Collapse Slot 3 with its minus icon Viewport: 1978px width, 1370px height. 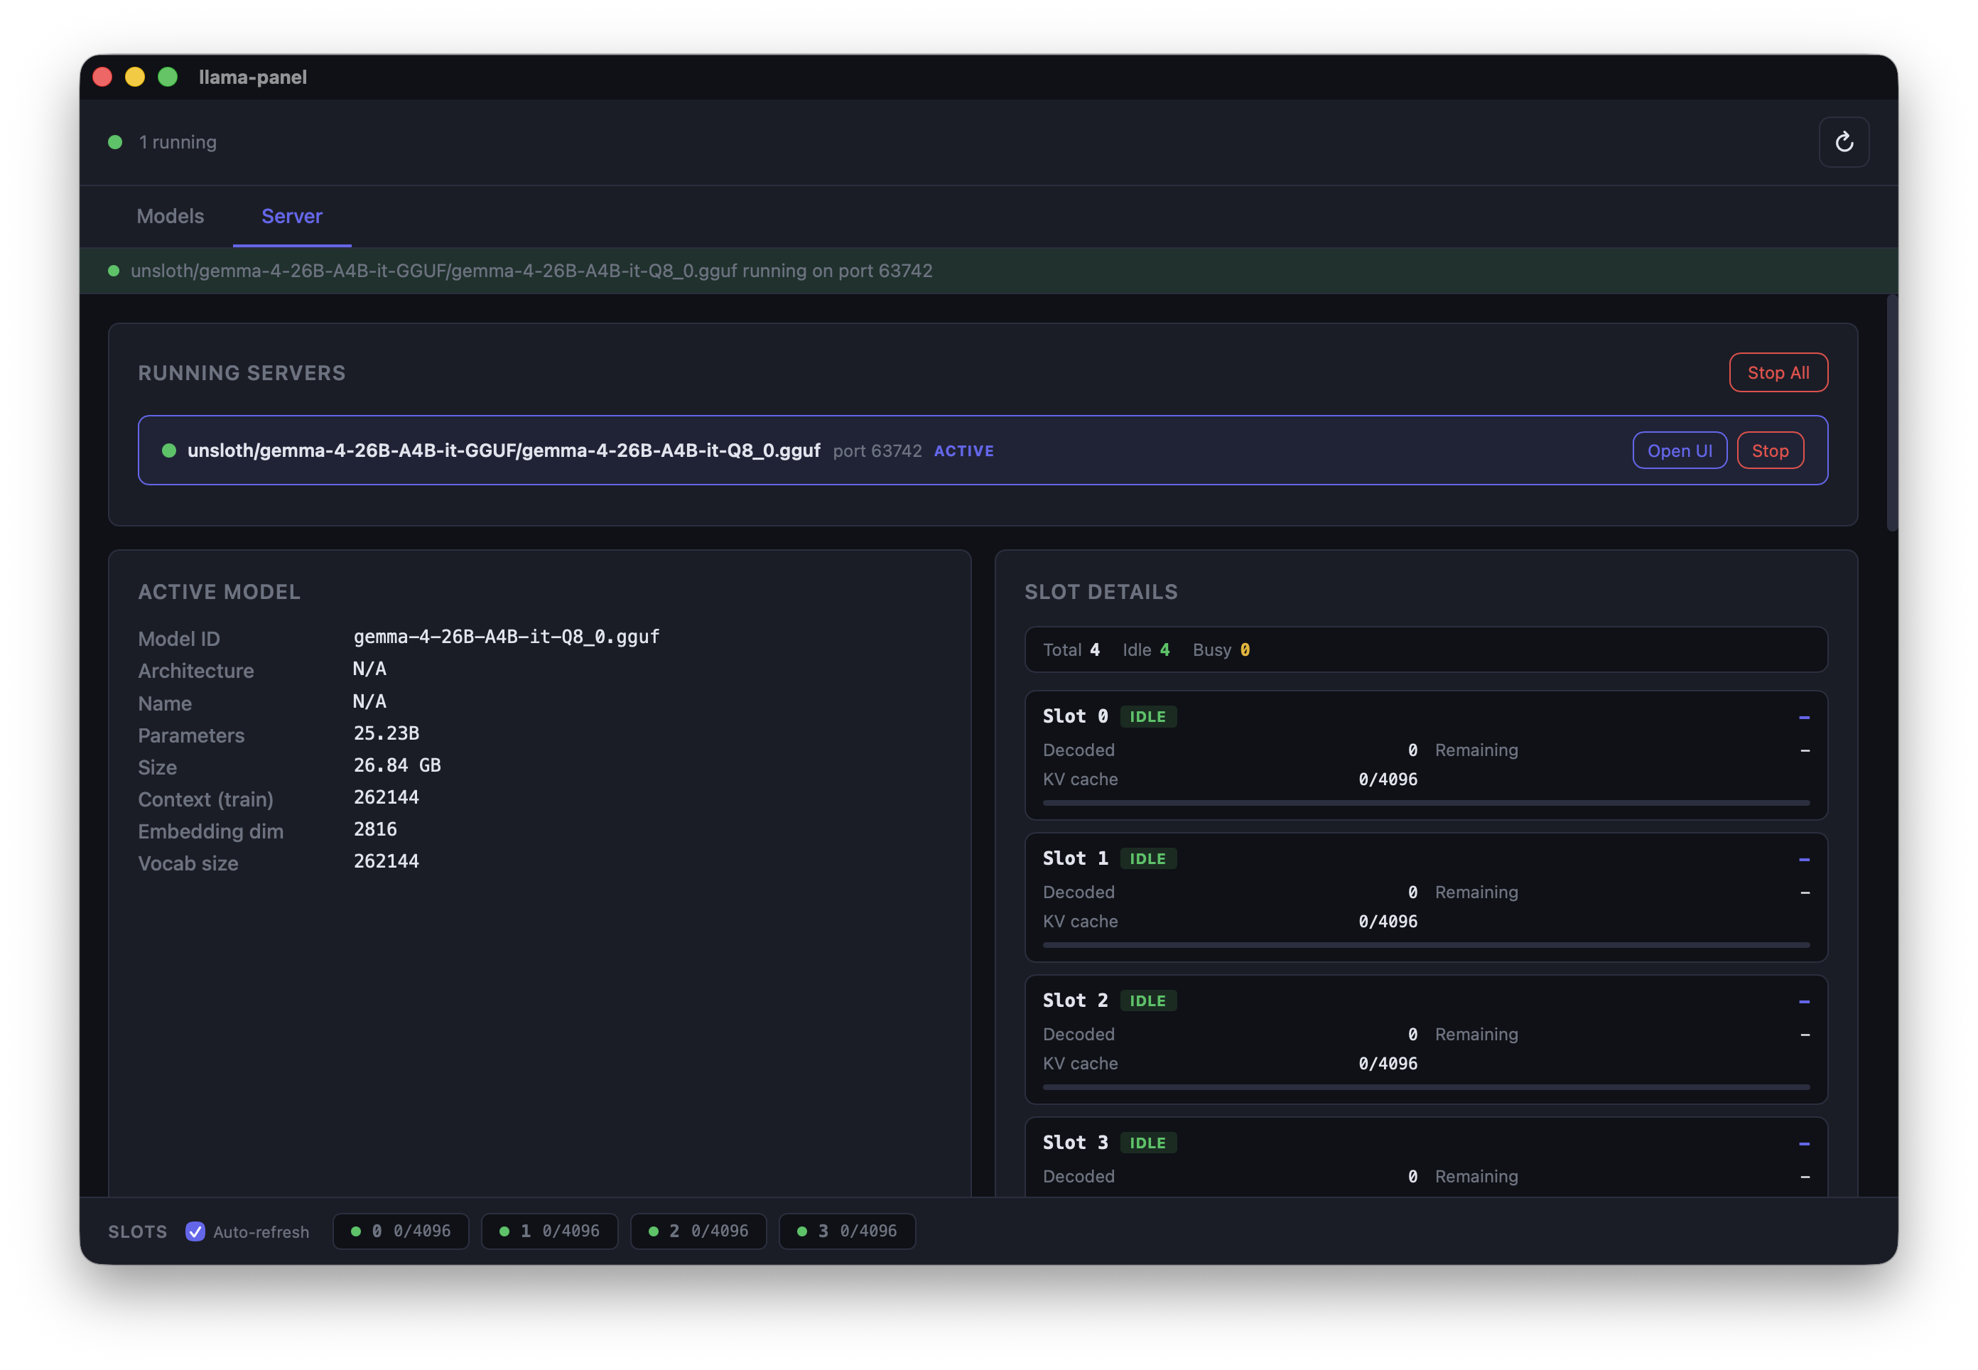coord(1803,1143)
